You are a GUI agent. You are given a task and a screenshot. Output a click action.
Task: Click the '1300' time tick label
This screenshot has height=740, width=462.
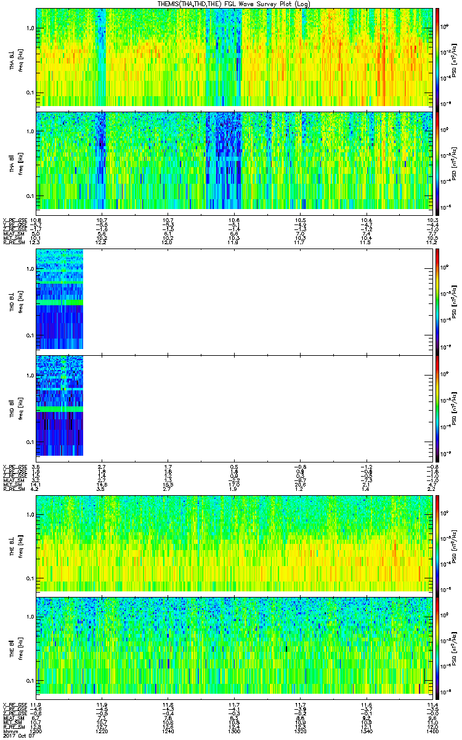point(234,731)
